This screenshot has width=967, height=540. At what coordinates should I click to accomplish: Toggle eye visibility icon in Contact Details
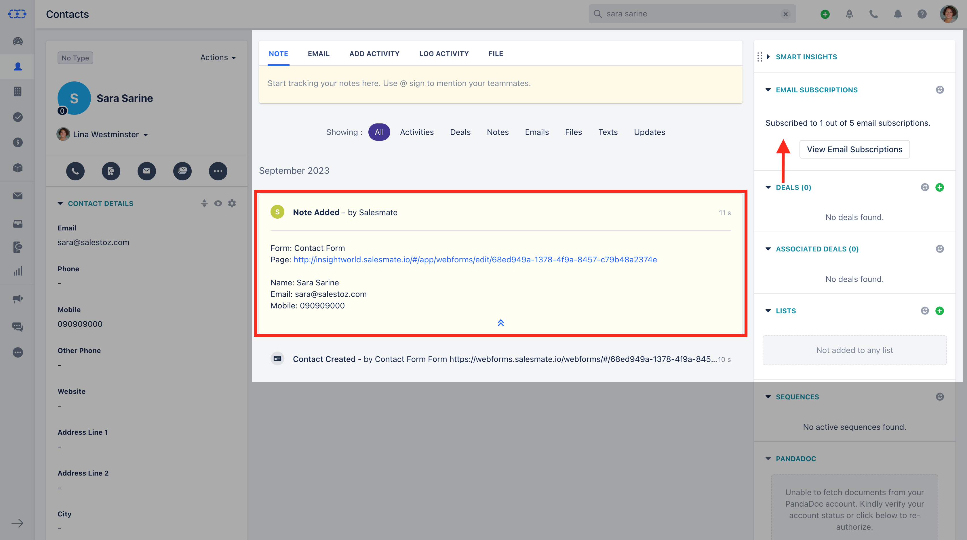[x=218, y=203]
